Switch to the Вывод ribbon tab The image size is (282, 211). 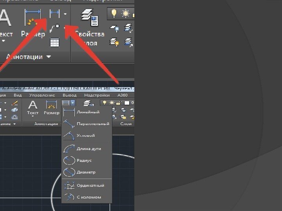coord(70,95)
